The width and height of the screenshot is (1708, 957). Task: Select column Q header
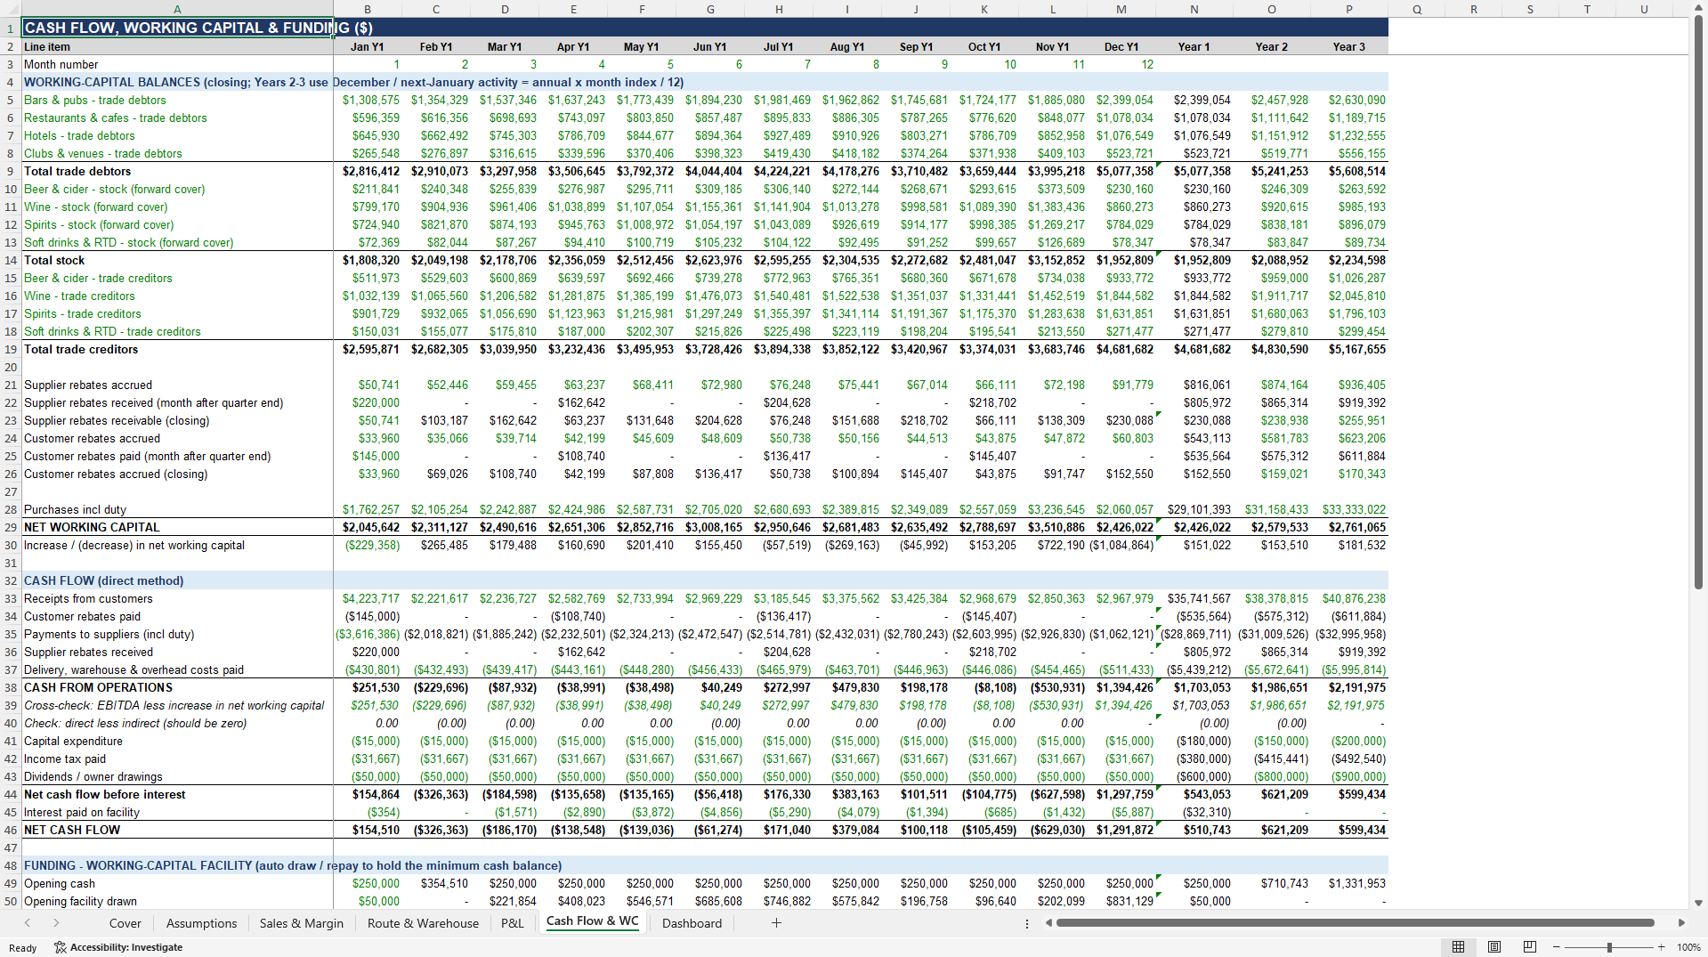[x=1417, y=10]
